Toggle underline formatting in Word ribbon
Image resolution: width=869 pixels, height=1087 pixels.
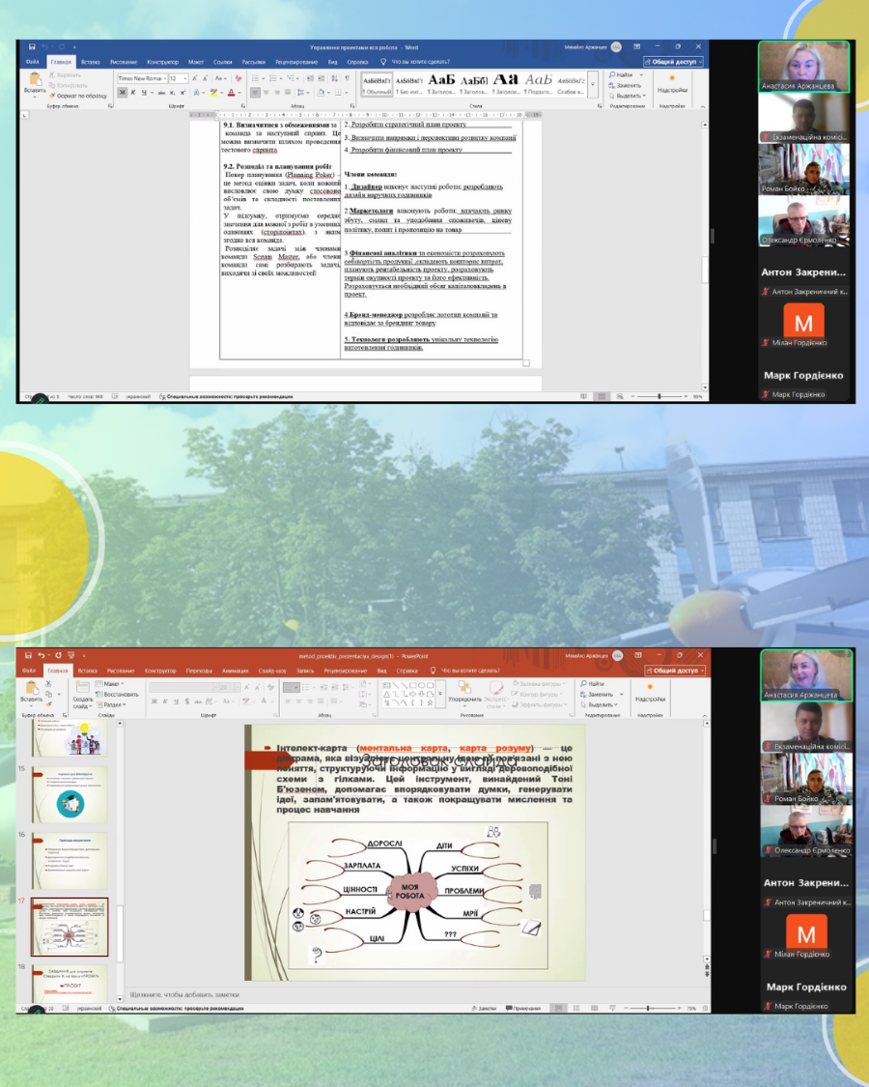(x=144, y=93)
